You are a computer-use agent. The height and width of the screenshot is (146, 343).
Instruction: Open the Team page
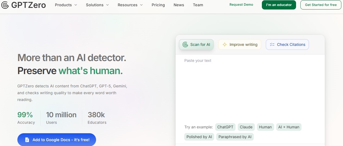tap(198, 5)
